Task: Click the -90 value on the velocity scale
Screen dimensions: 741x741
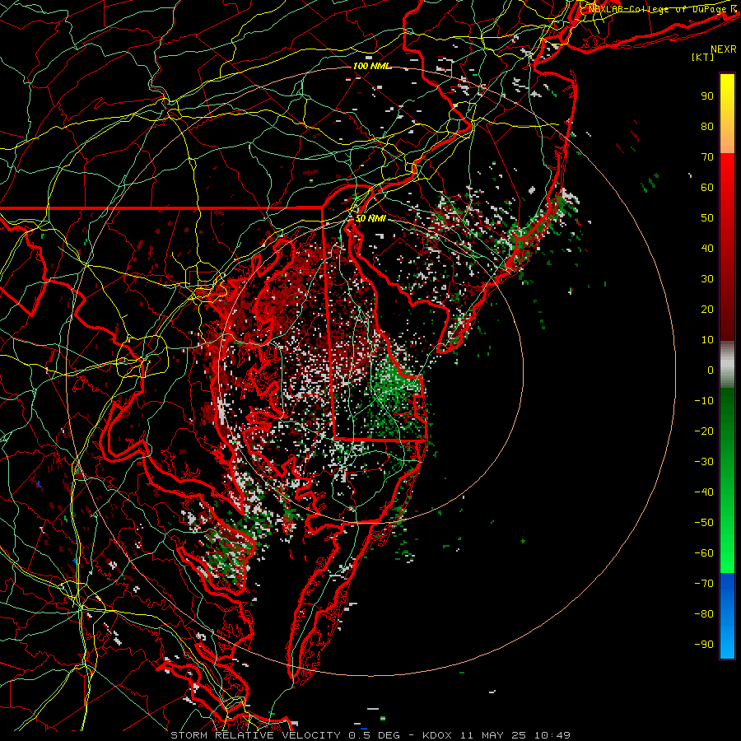Action: coord(704,645)
